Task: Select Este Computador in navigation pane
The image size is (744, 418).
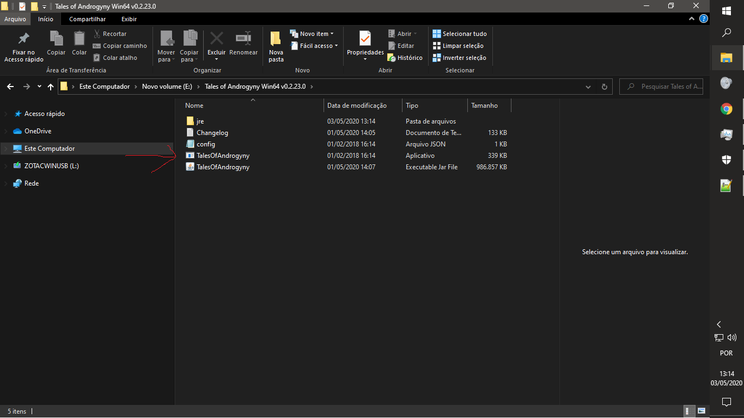Action: 50,149
